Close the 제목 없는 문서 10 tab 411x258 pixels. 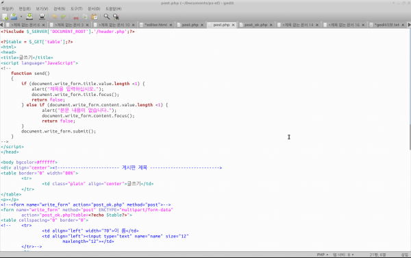click(133, 25)
